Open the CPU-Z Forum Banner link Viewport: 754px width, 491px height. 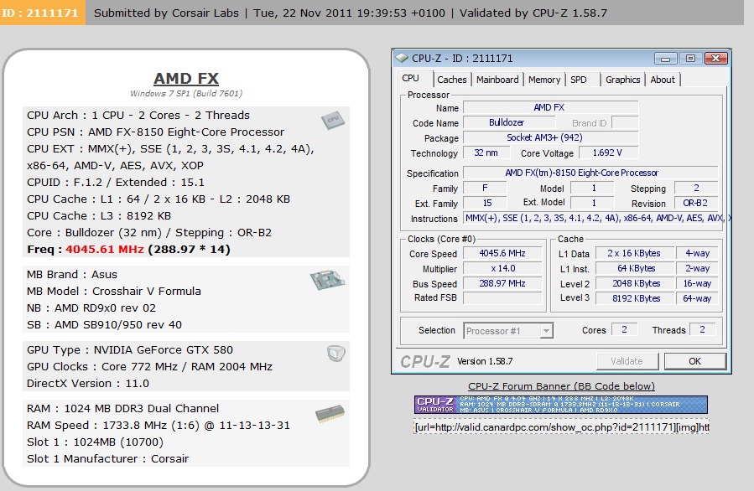click(x=561, y=386)
